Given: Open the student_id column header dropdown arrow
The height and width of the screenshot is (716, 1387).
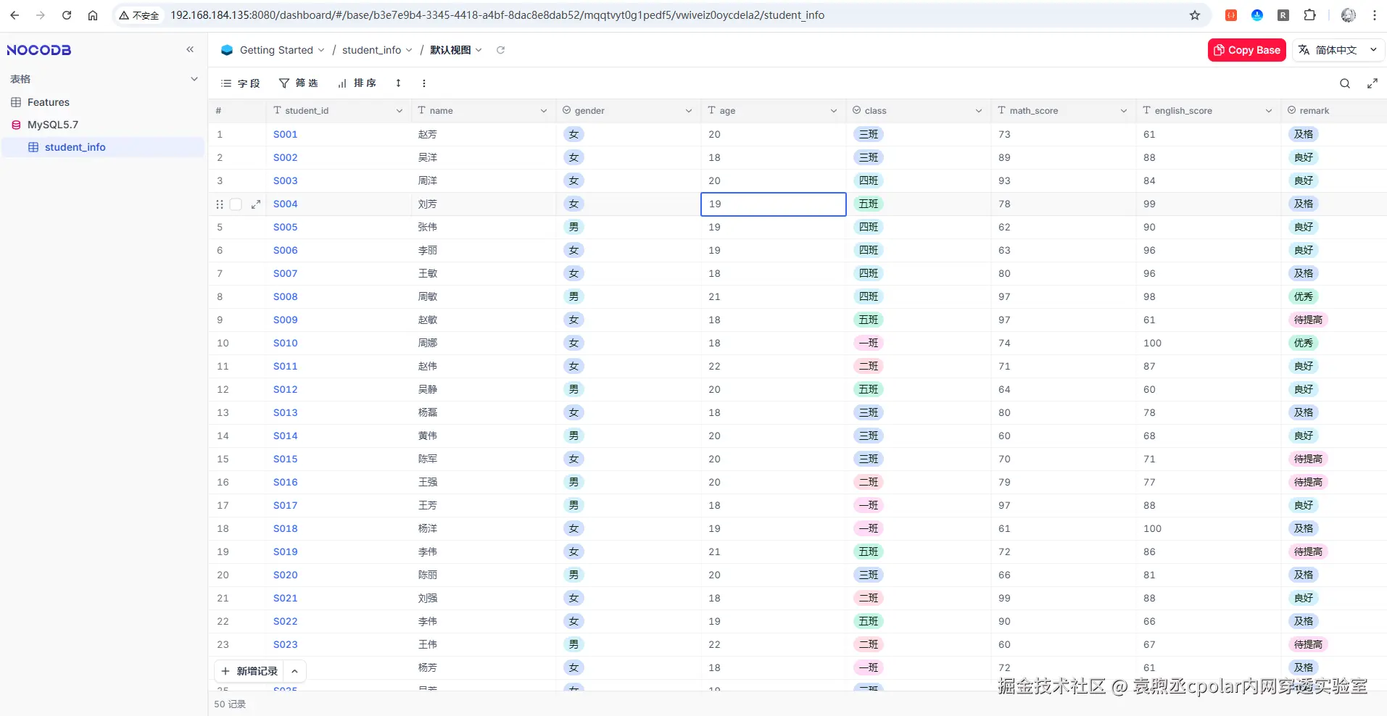Looking at the screenshot, I should [x=399, y=111].
